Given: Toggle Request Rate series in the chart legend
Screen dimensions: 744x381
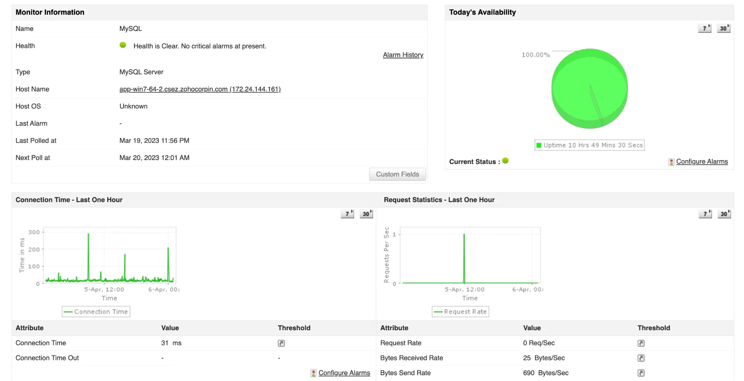Looking at the screenshot, I should (x=460, y=311).
